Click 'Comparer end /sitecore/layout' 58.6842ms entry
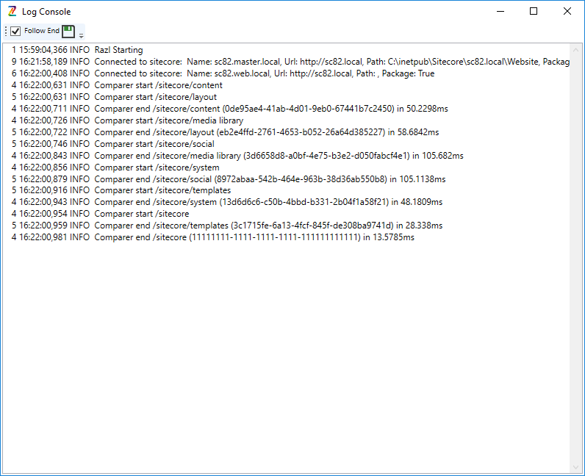 pos(225,132)
